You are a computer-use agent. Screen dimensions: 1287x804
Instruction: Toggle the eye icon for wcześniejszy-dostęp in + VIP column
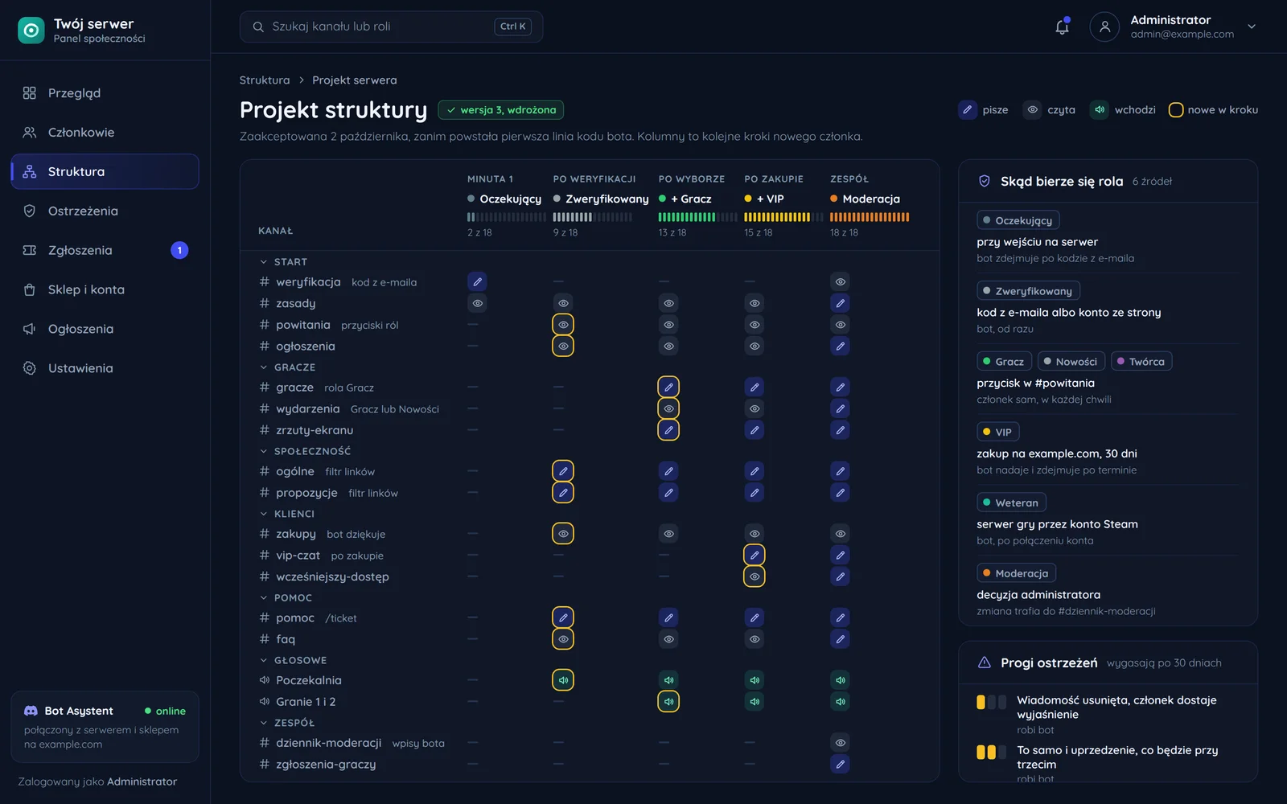pos(754,576)
